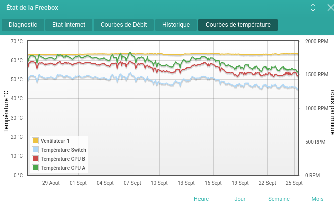Click the red Température CPU B swatch
This screenshot has height=209, width=334.
(35, 159)
